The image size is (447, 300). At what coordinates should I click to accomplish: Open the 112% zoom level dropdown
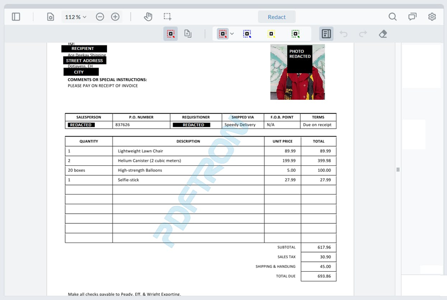pyautogui.click(x=76, y=17)
